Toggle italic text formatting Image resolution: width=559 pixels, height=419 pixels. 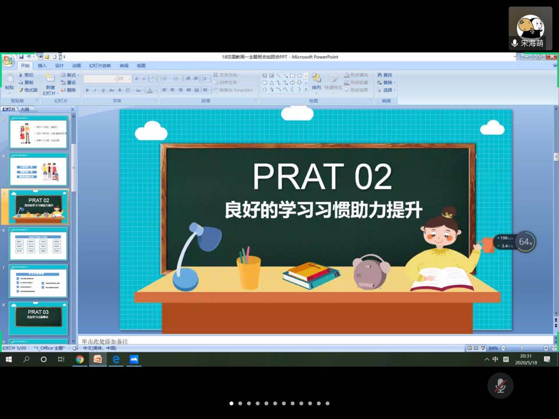(95, 90)
